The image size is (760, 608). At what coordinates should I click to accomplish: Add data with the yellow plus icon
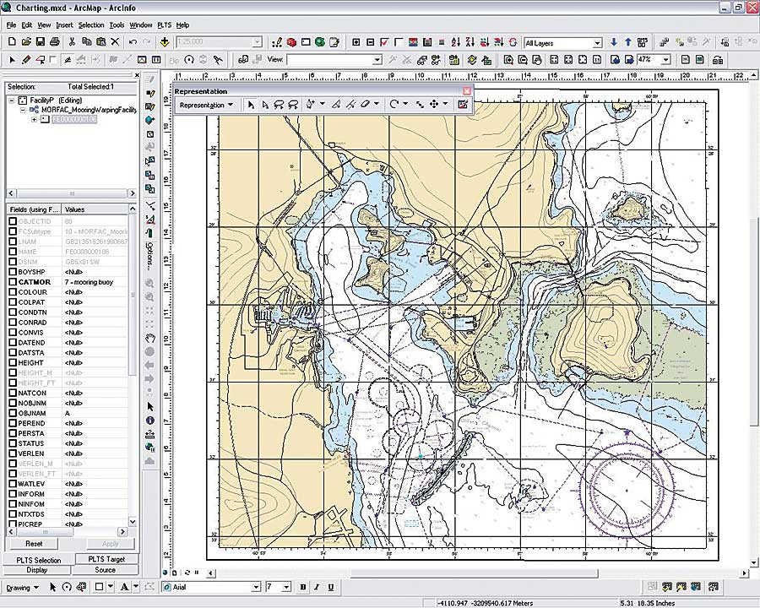[x=165, y=42]
